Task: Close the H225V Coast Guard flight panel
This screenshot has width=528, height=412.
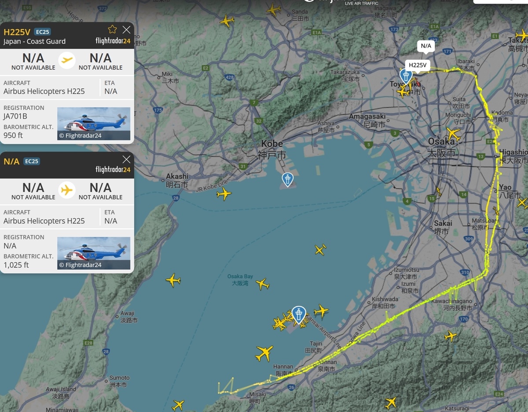Action: point(126,29)
